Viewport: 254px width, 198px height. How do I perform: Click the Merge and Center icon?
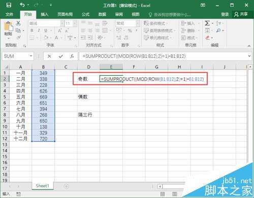[105, 30]
